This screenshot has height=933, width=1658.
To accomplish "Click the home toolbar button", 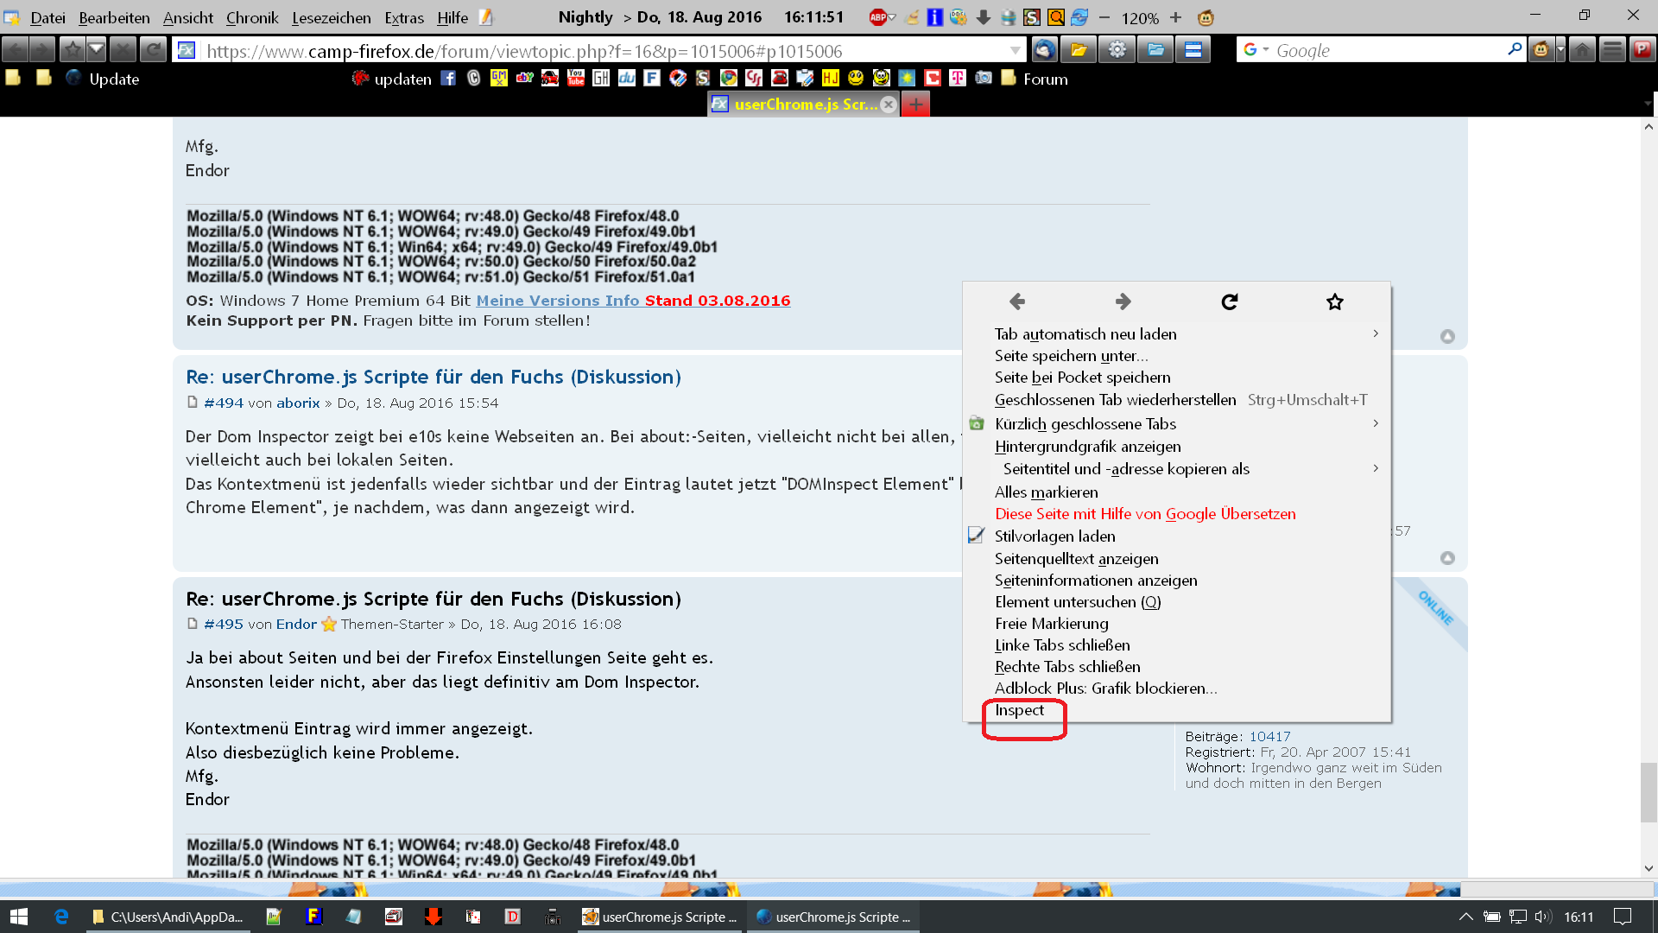I will pyautogui.click(x=1582, y=50).
